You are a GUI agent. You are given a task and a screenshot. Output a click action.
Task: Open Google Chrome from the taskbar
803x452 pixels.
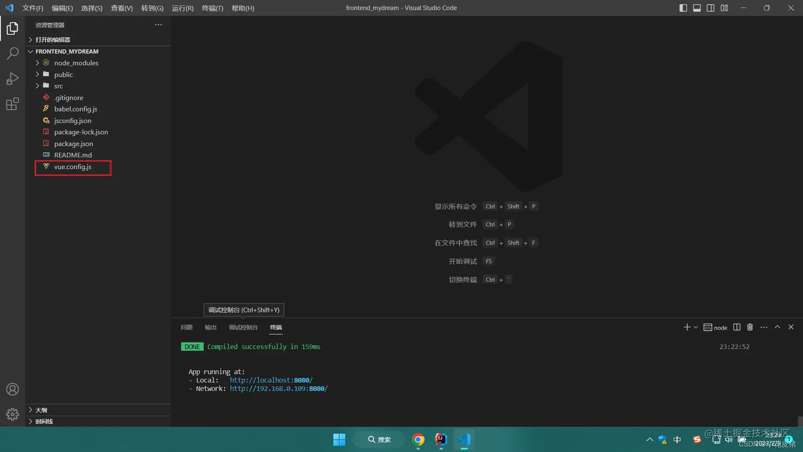418,439
